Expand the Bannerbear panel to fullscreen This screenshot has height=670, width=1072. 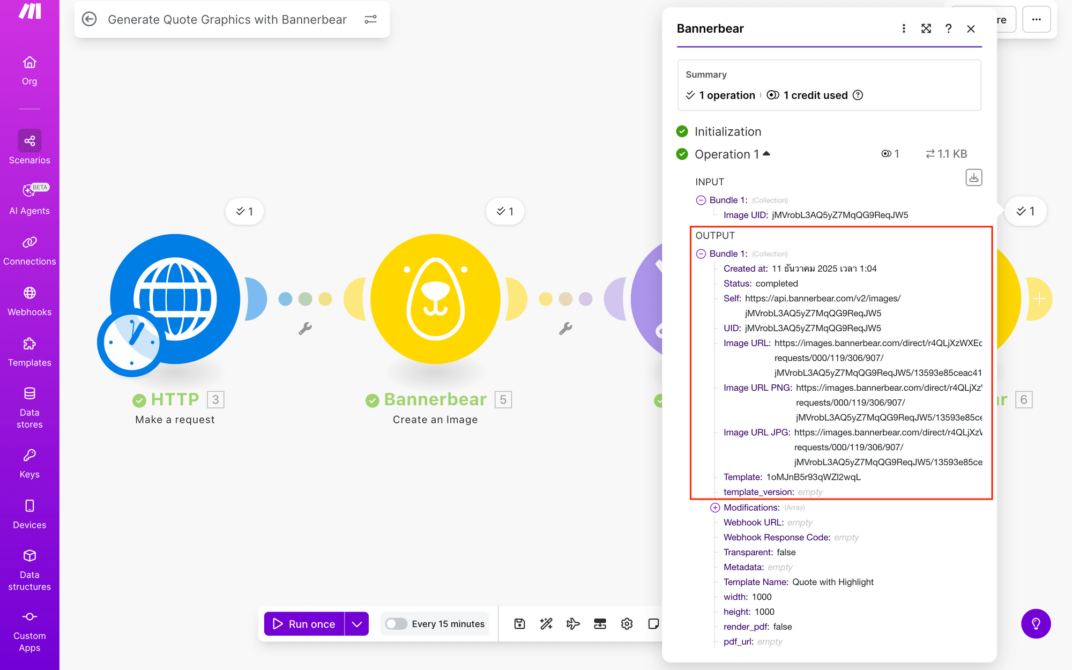926,29
